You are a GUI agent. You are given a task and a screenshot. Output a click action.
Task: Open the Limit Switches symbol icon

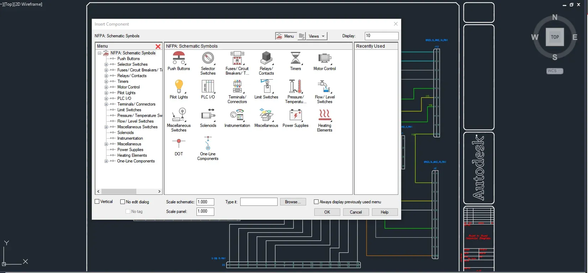click(x=266, y=86)
